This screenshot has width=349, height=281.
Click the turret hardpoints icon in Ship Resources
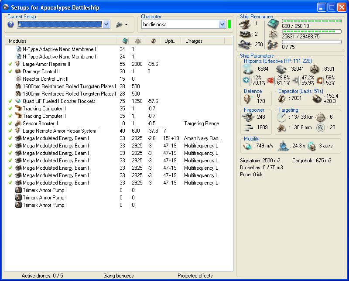point(245,24)
